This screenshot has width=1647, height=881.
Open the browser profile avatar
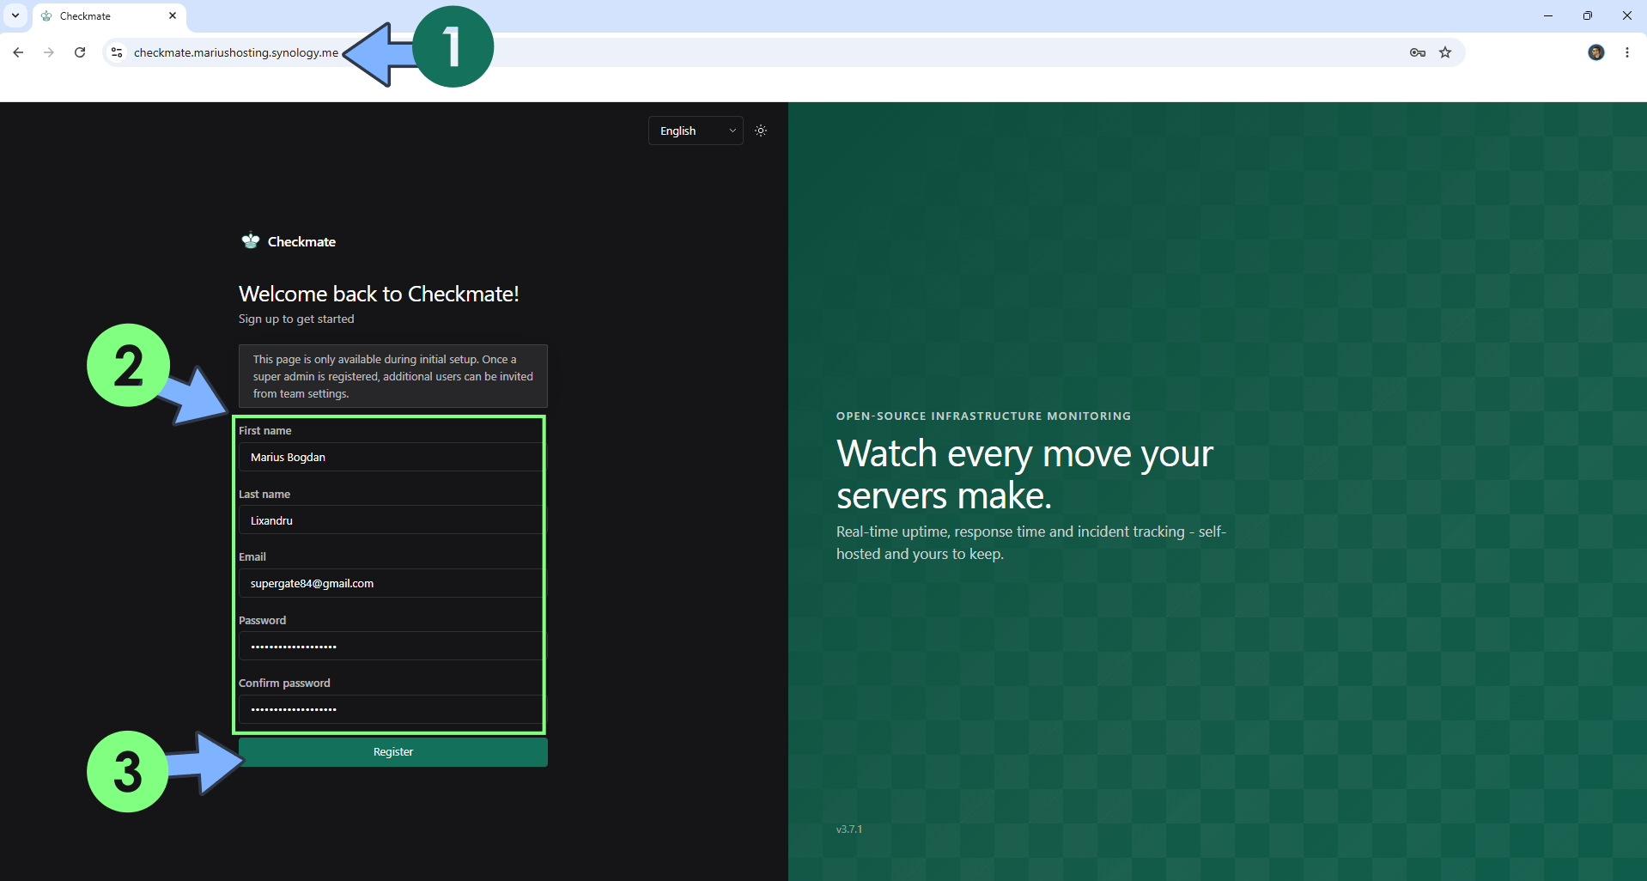[x=1596, y=52]
